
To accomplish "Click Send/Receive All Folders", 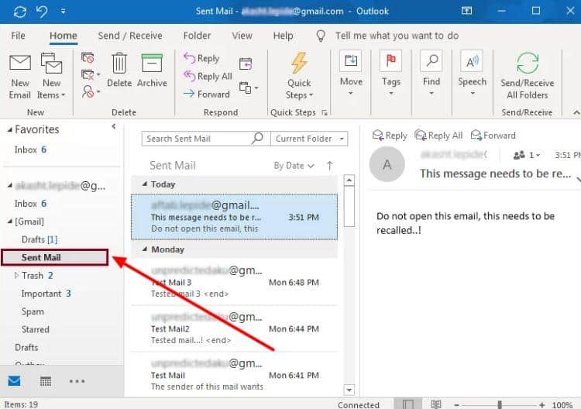I will coord(528,77).
